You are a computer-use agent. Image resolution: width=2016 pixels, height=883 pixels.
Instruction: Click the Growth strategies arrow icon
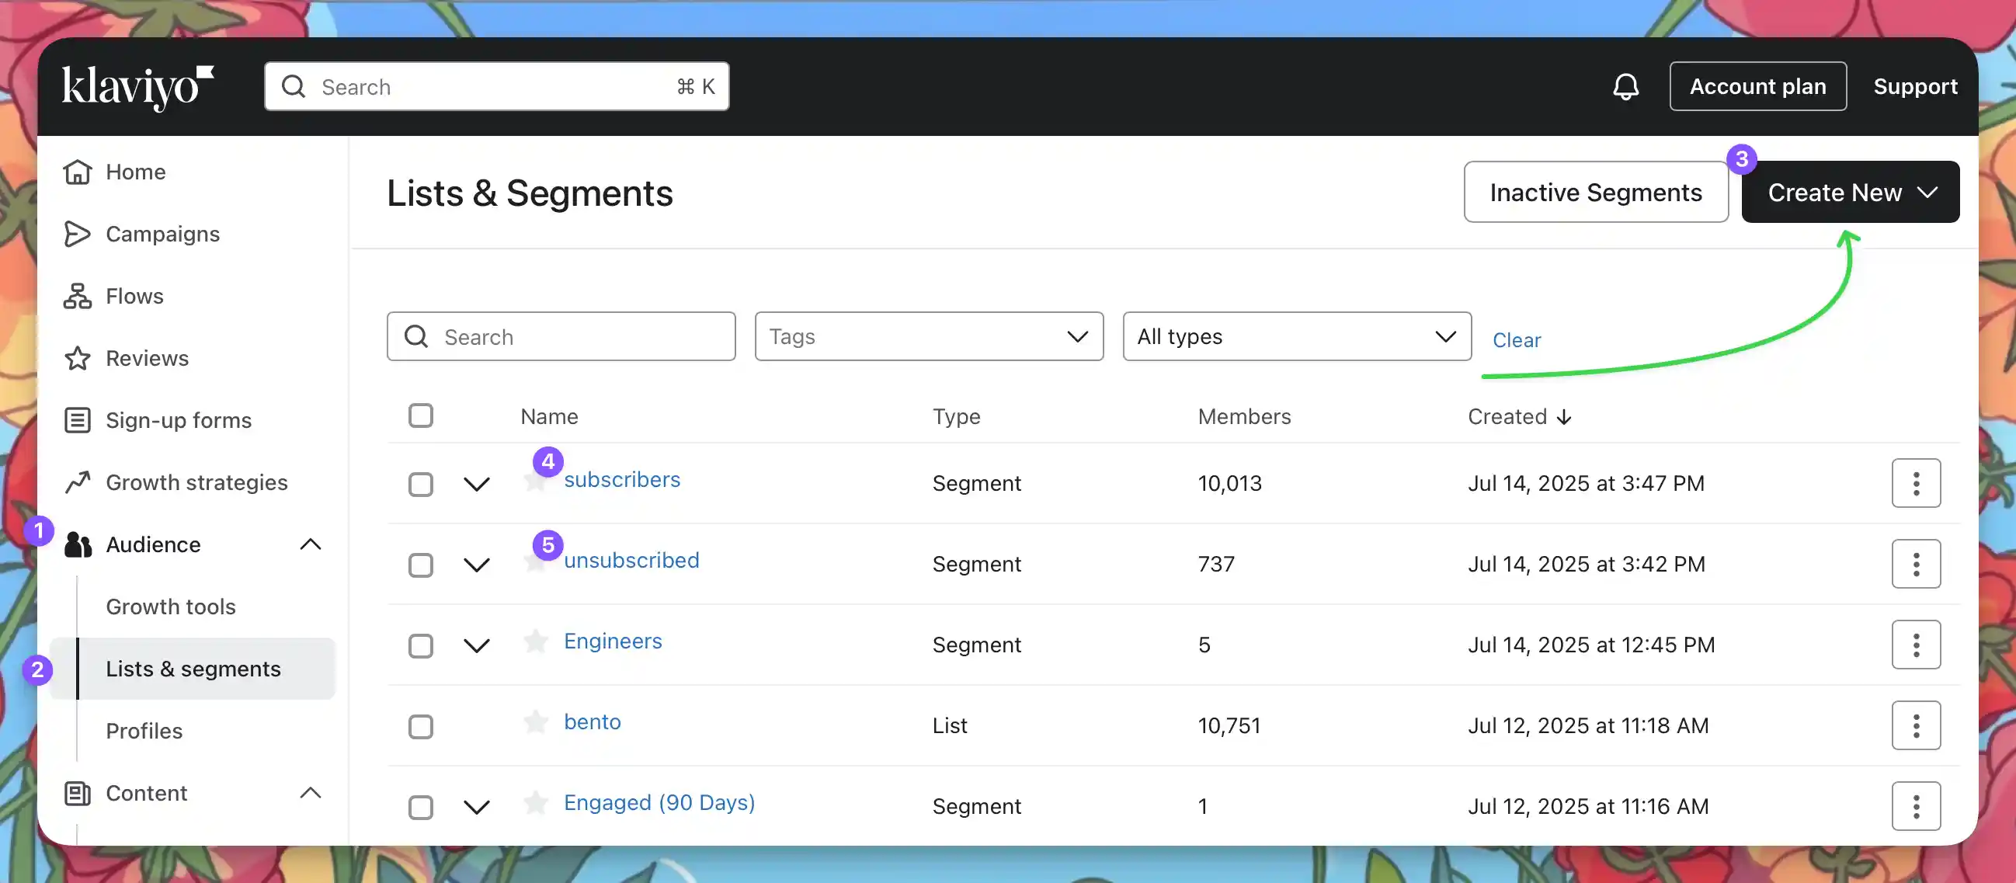pos(77,482)
